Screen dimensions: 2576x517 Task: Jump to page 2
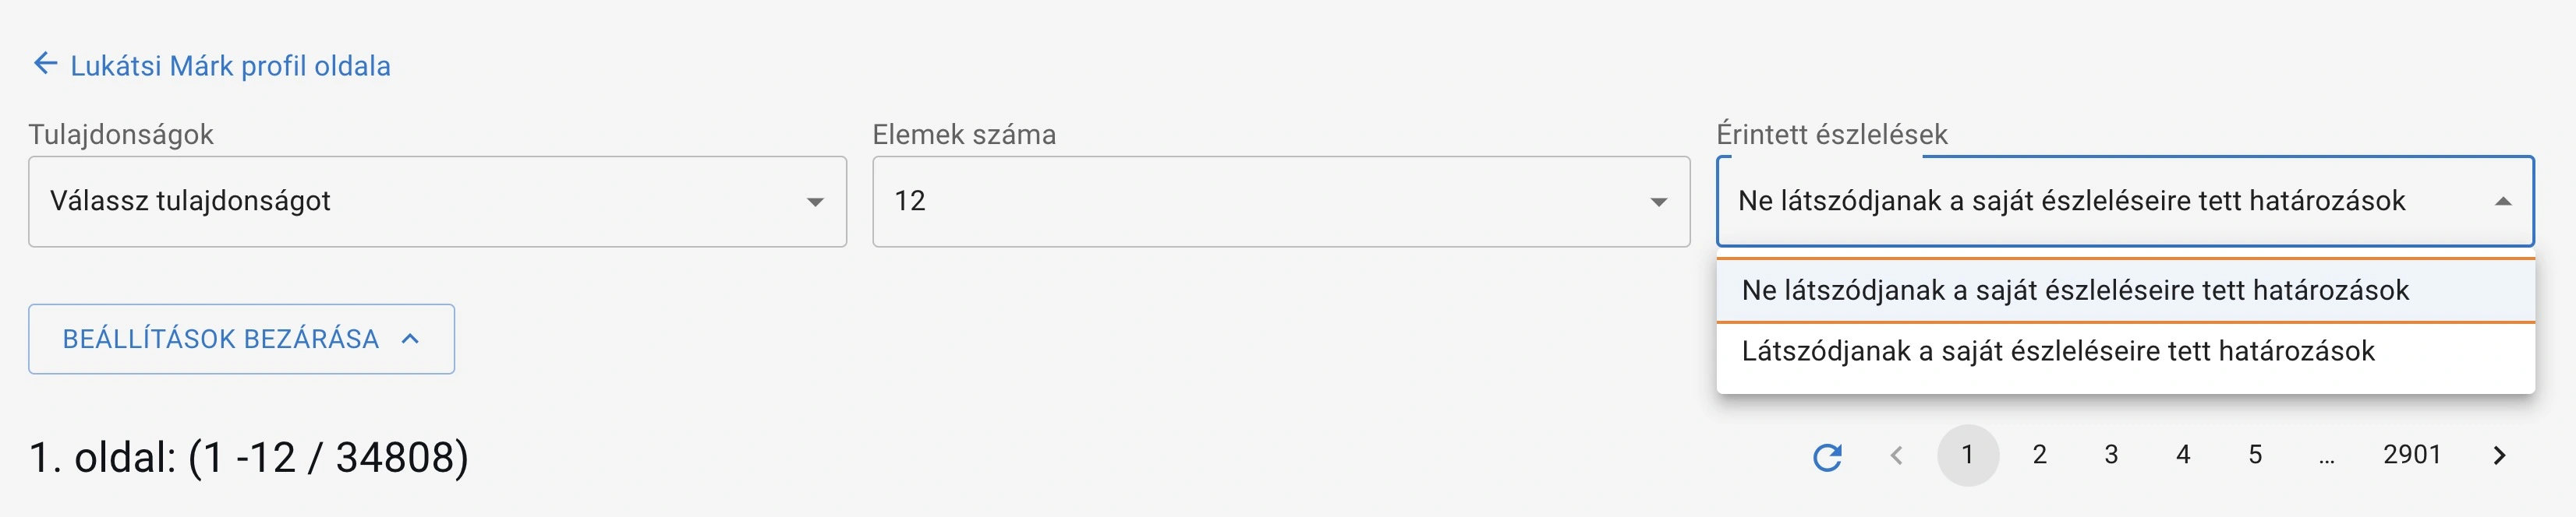pyautogui.click(x=2039, y=455)
